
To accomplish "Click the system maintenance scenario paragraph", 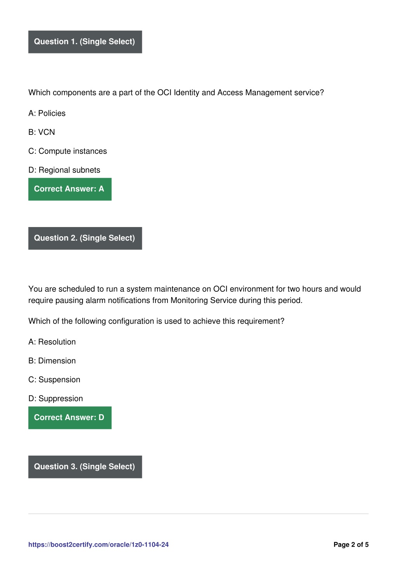I will click(195, 295).
